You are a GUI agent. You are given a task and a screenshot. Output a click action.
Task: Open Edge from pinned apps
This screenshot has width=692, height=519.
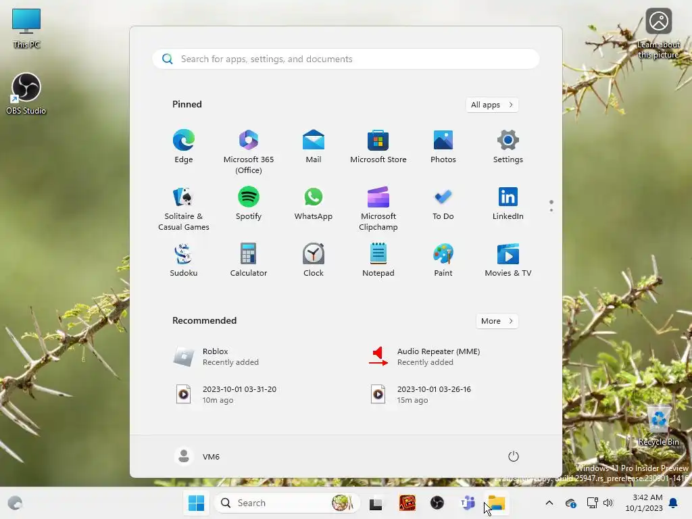pyautogui.click(x=184, y=147)
